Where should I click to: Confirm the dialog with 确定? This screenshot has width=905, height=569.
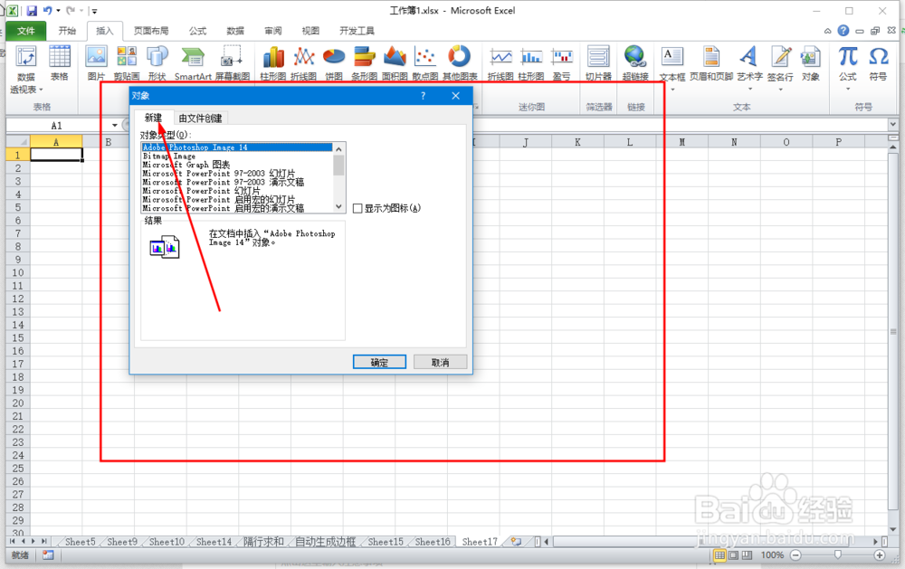click(x=379, y=362)
